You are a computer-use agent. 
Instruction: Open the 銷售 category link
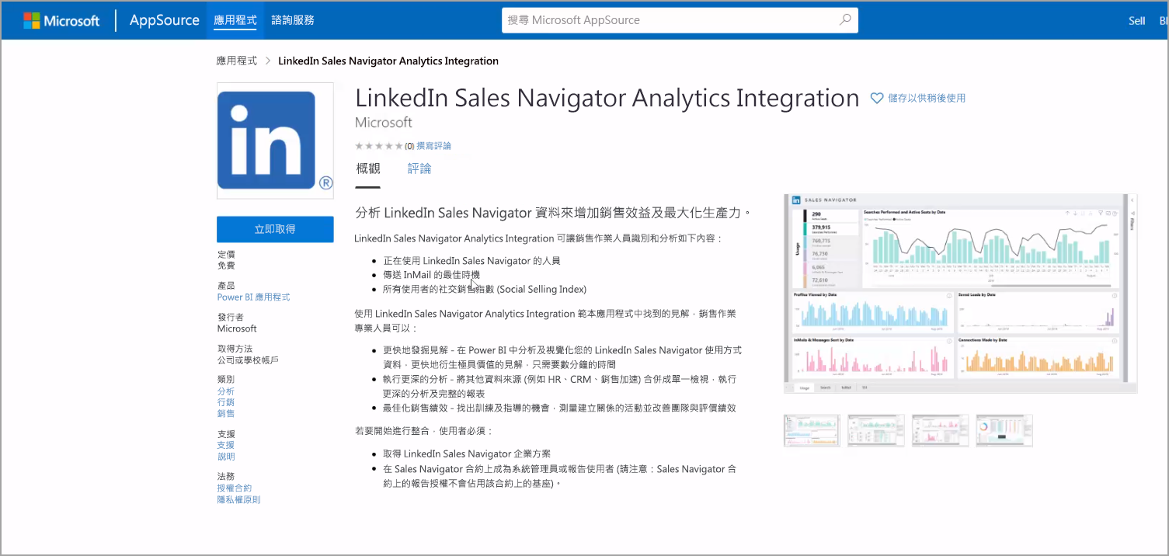click(x=225, y=413)
